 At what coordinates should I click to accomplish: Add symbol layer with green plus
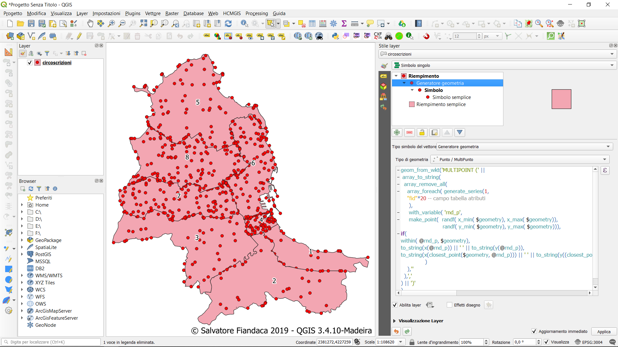point(397,132)
